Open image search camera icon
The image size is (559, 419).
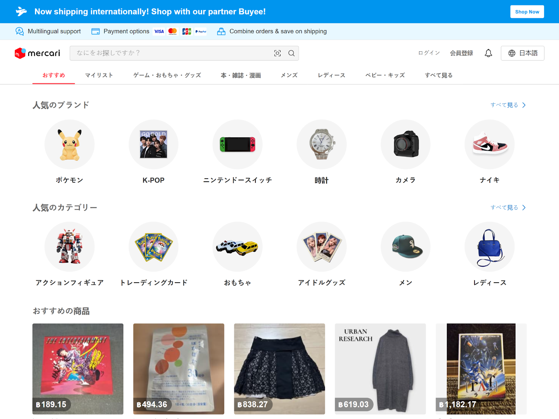point(277,53)
